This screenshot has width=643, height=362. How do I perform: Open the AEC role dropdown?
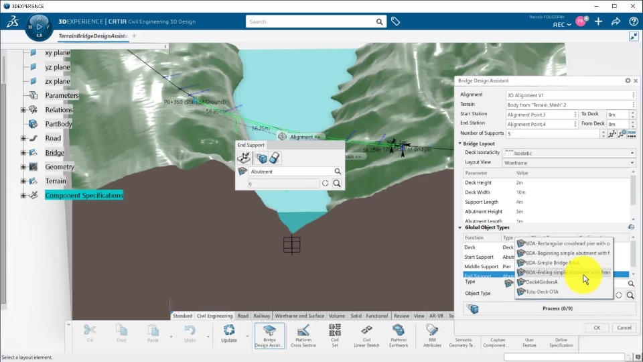click(x=562, y=25)
